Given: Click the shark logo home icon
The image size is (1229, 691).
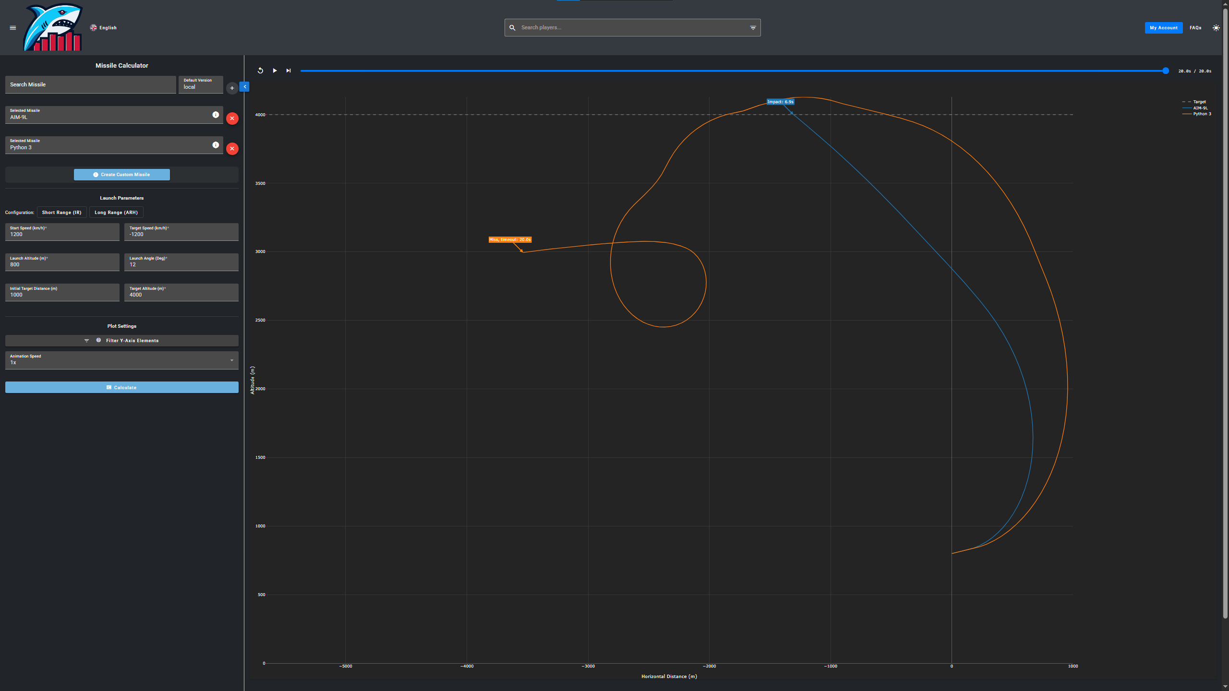Looking at the screenshot, I should pos(53,28).
